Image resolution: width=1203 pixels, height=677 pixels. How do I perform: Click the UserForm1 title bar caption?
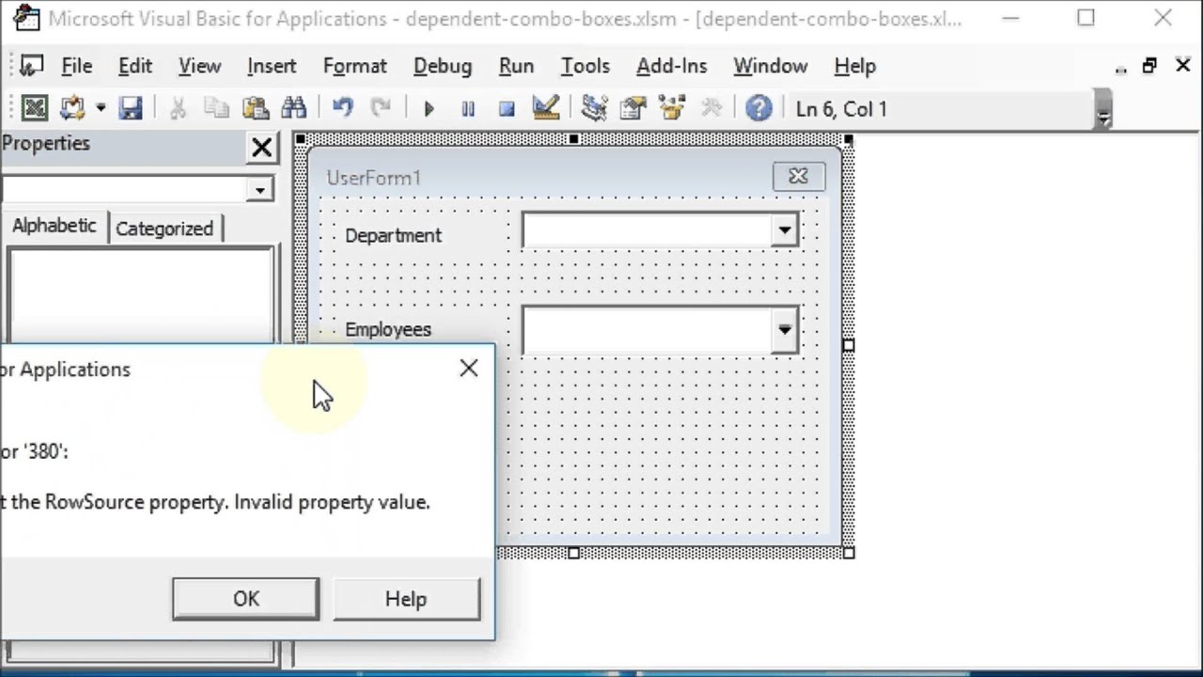tap(374, 178)
